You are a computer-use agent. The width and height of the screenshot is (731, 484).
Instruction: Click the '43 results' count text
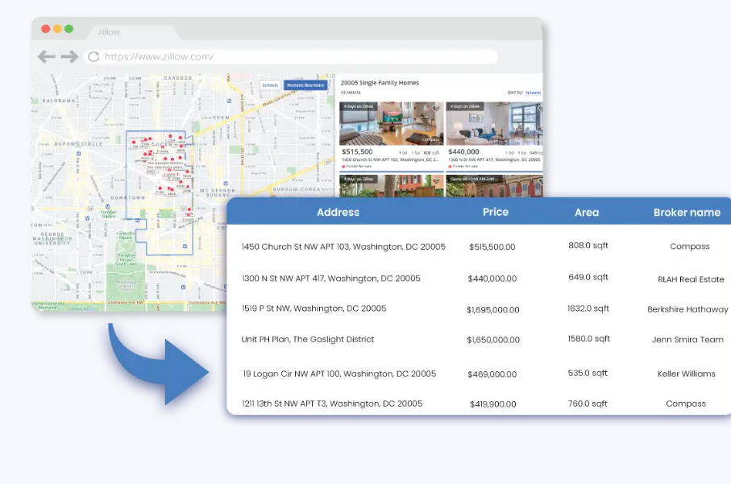[350, 93]
